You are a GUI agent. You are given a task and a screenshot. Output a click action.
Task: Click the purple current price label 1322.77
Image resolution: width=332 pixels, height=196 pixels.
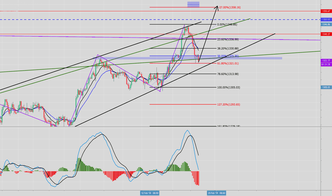coord(326,61)
